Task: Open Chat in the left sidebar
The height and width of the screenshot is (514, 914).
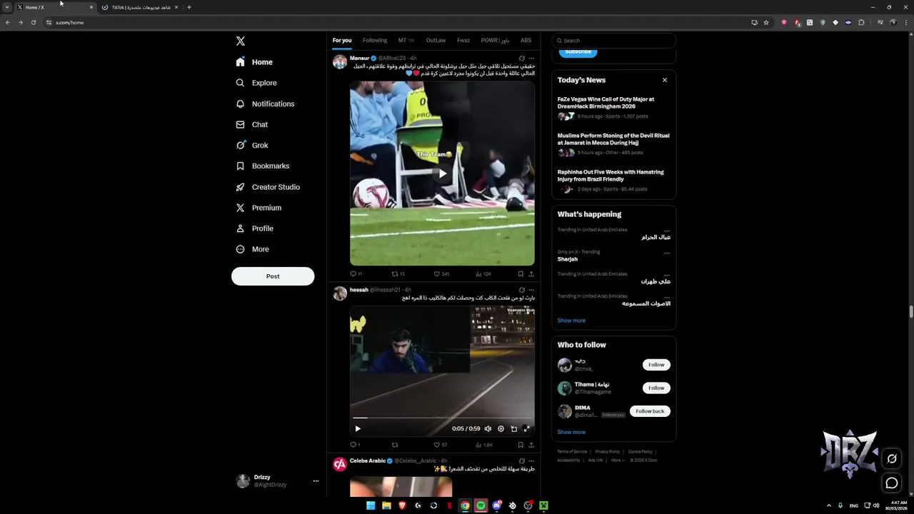Action: pos(251,124)
